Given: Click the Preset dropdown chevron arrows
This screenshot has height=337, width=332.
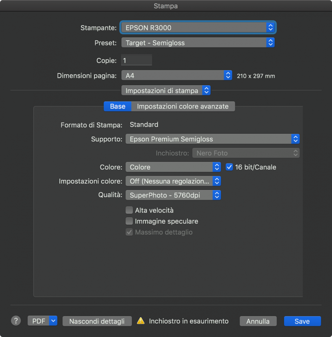Looking at the screenshot, I should point(270,43).
